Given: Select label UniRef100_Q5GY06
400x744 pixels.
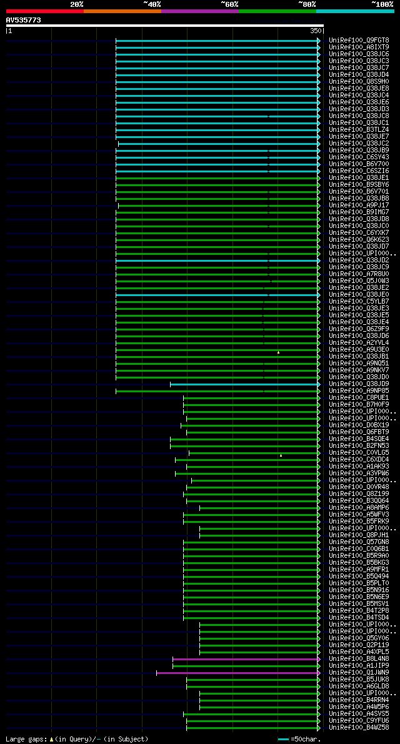Looking at the screenshot, I should [359, 638].
